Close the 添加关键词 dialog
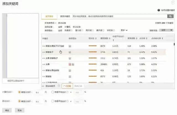 tap(173, 2)
